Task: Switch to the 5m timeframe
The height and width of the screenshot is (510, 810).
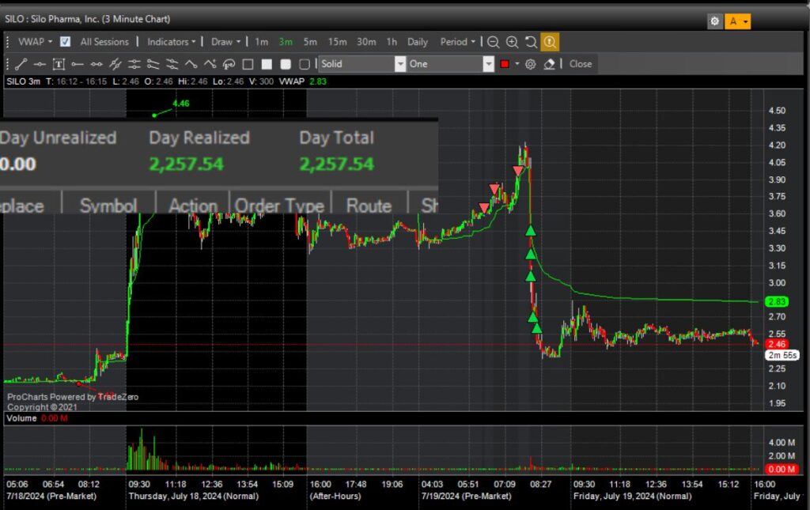Action: click(310, 42)
